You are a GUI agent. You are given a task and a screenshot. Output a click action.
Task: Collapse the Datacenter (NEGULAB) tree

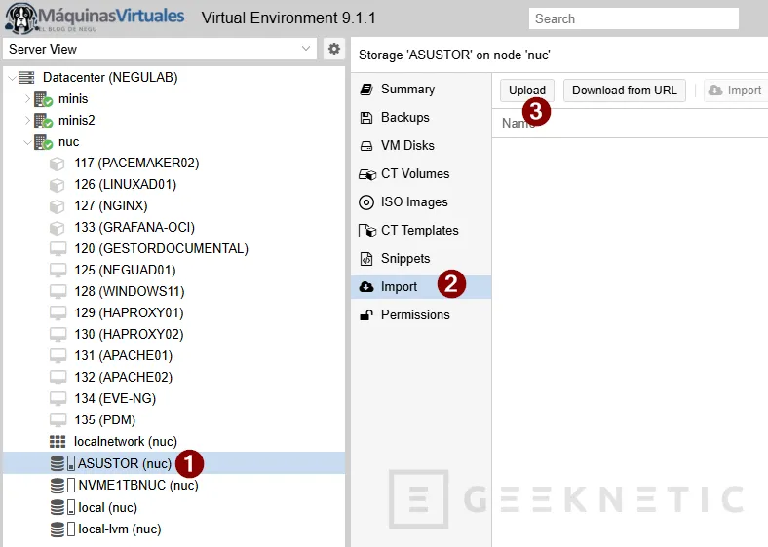12,77
